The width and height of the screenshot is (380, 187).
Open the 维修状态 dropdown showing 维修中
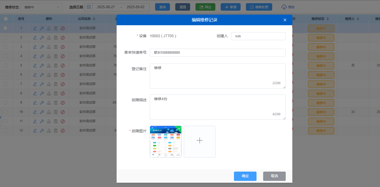[x=41, y=7]
